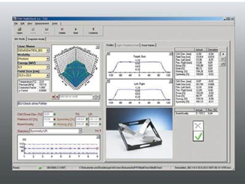Viewport: 245px width, 184px height.
Task: Click top-left corner icon of Target, Gun profile
Action: click(108, 54)
